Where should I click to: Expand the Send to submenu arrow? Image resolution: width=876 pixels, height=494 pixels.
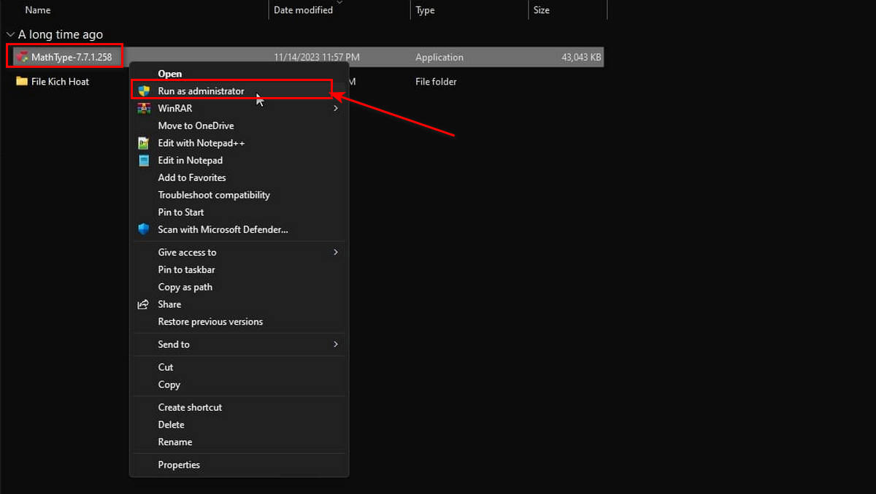[x=336, y=344]
